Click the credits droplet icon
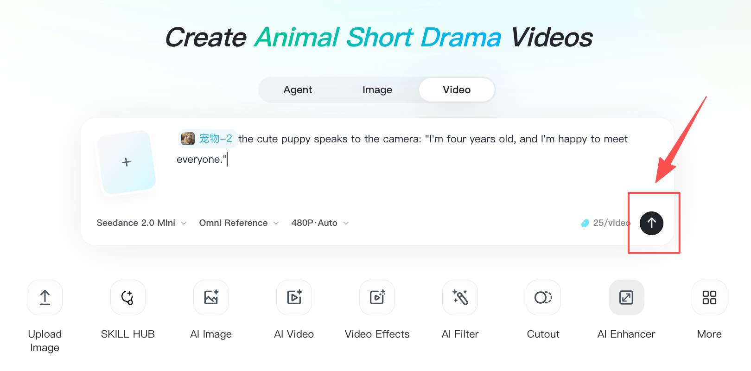This screenshot has height=371, width=751. [x=585, y=223]
